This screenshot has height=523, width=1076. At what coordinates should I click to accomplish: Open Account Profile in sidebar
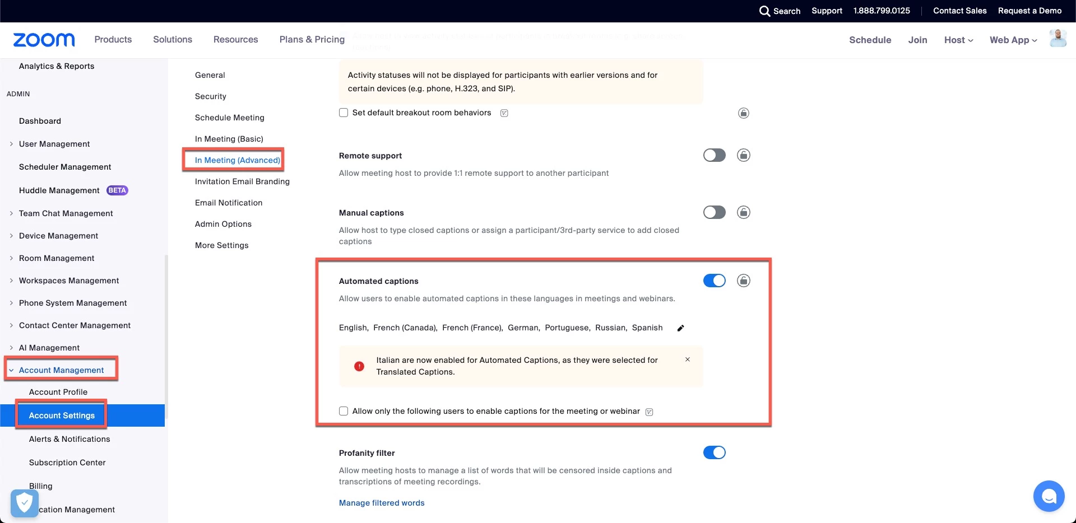[x=58, y=392]
